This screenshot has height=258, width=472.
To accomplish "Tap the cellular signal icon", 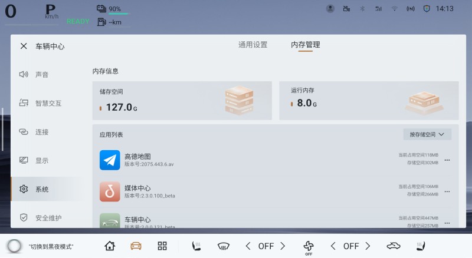I will tap(378, 9).
